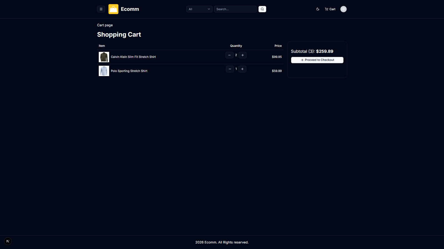Click Proceed to Checkout button
Screen dimensions: 444x249
pos(317,60)
